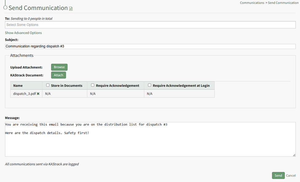
Task: Check Require Acknowledgement at Login box
Action: click(x=150, y=85)
